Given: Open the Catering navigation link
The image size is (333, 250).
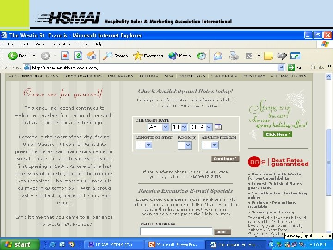Looking at the screenshot, I should coord(224,76).
